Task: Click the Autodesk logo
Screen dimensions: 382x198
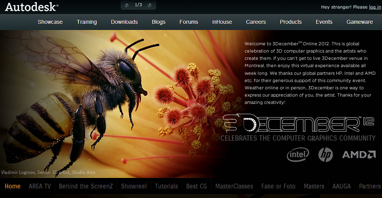Action: [32, 7]
